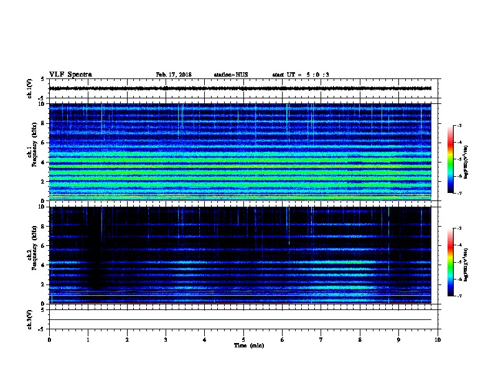Viewport: 493px width, 381px height.
Task: Click the "2" kHz tick label on the ch.2 frequency axis
Action: coord(43,285)
